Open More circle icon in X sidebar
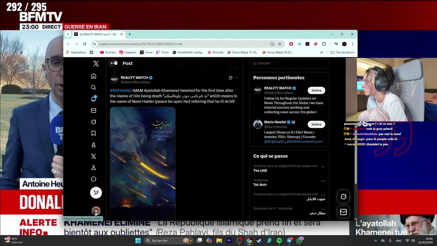 94,179
